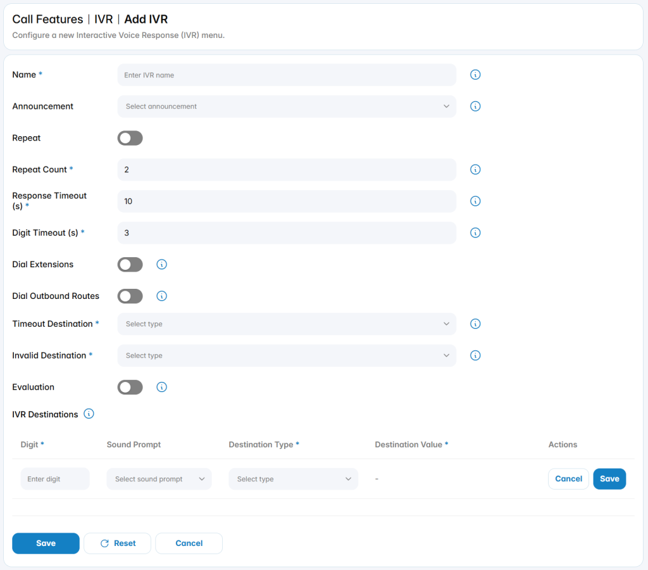Expand the Timeout Destination type dropdown

coord(287,324)
